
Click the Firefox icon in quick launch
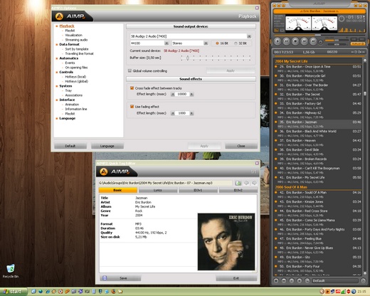pos(113,292)
